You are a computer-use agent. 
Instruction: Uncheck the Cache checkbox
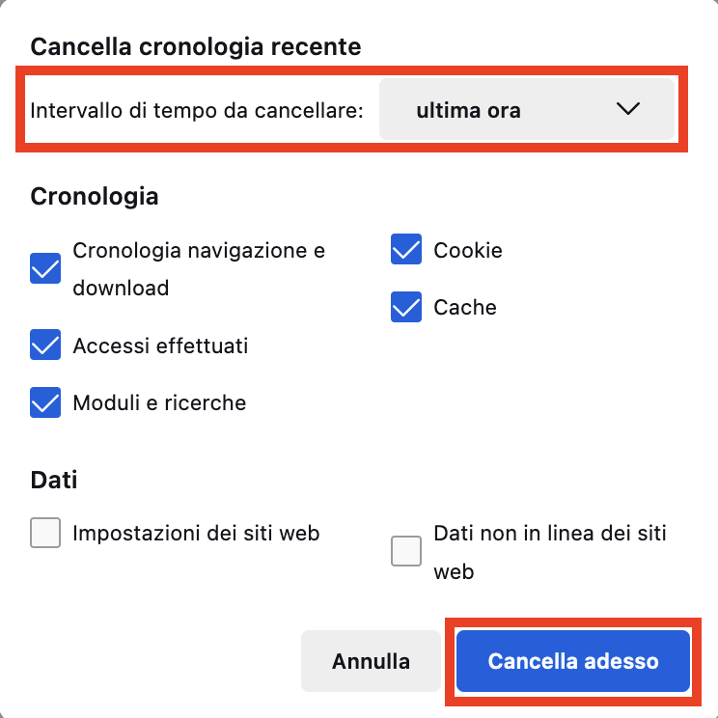406,307
